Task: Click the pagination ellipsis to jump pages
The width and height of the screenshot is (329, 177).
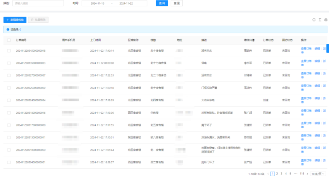Action: pos(295,174)
